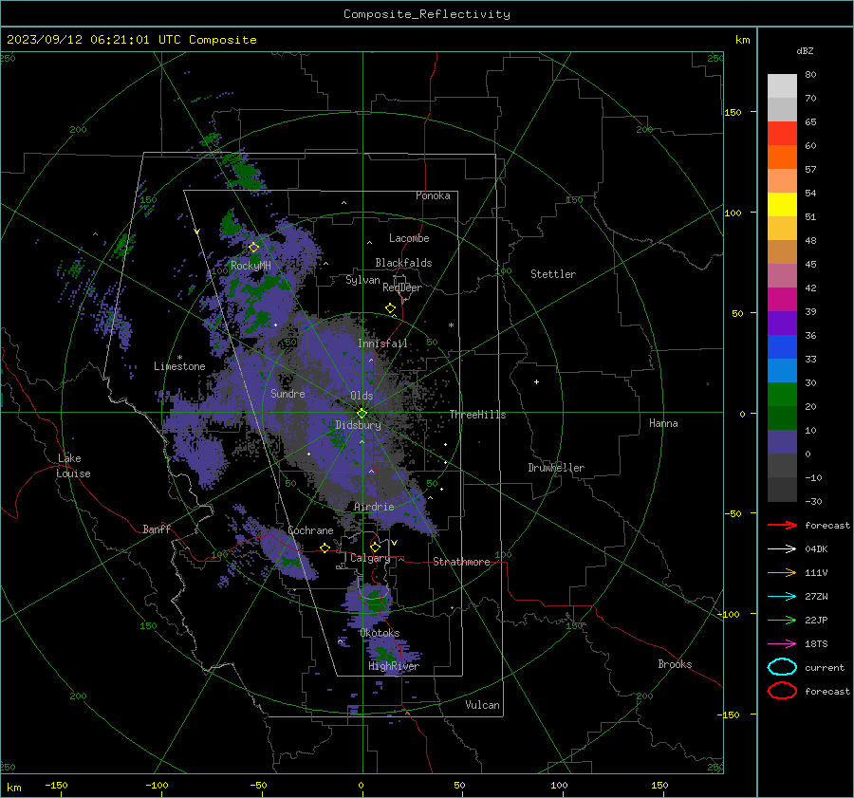Click the Cochrane town label
The height and width of the screenshot is (798, 854).
[310, 530]
